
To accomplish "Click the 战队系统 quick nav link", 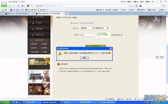I will 34,44.
